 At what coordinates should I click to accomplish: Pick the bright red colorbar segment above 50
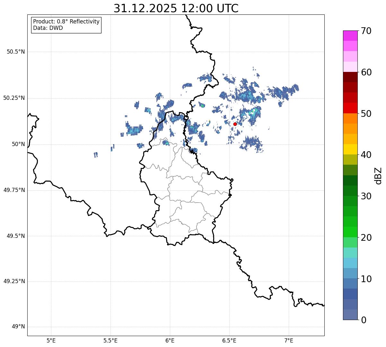[x=350, y=108]
